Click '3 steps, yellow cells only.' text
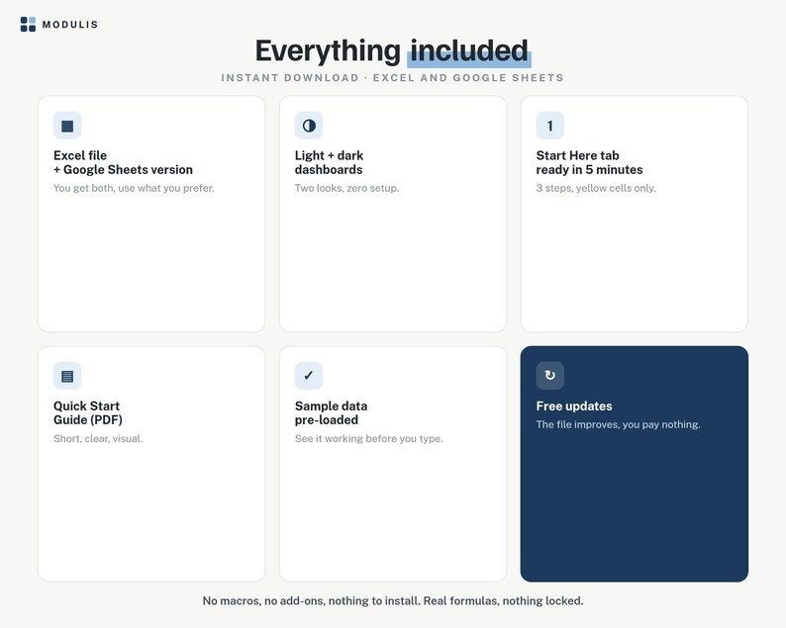The image size is (786, 628). 596,188
